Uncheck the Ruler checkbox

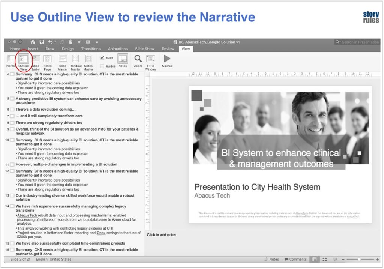(102, 58)
